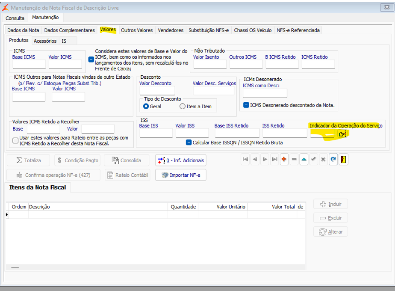Toggle Calcular Base ISSQN / ISSQN Retido Bruta
Viewport: 395px width, 291px height.
coord(189,143)
